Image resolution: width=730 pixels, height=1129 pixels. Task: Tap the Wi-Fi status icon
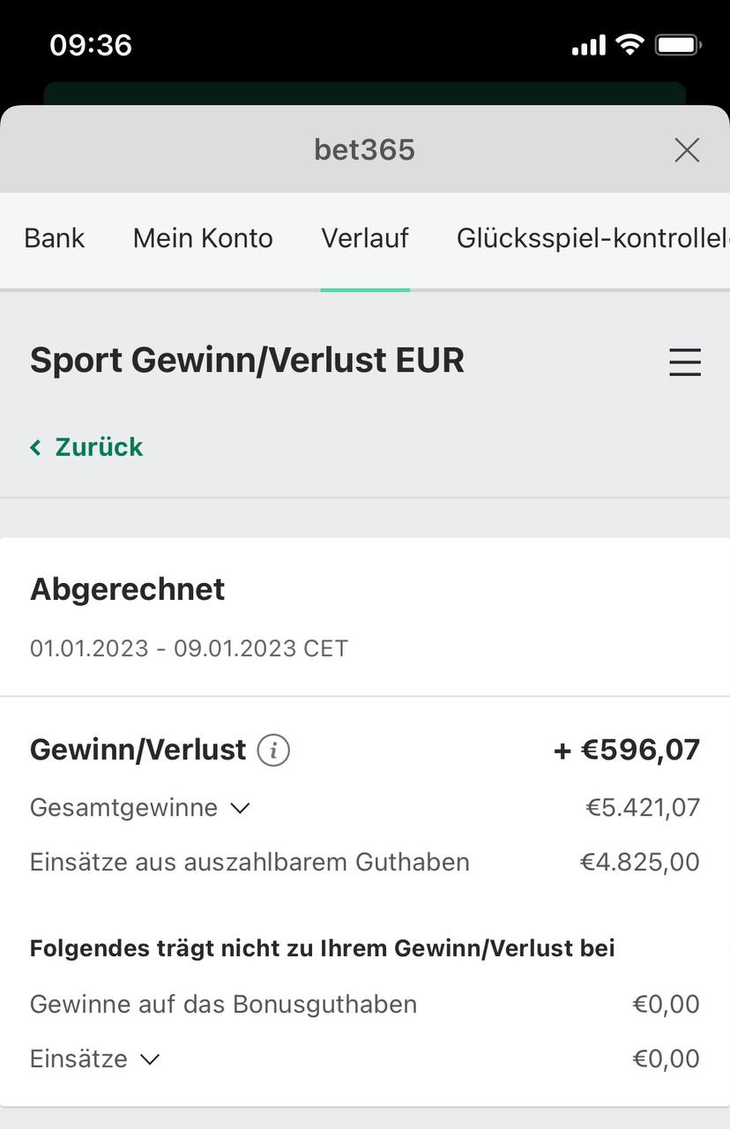point(629,44)
